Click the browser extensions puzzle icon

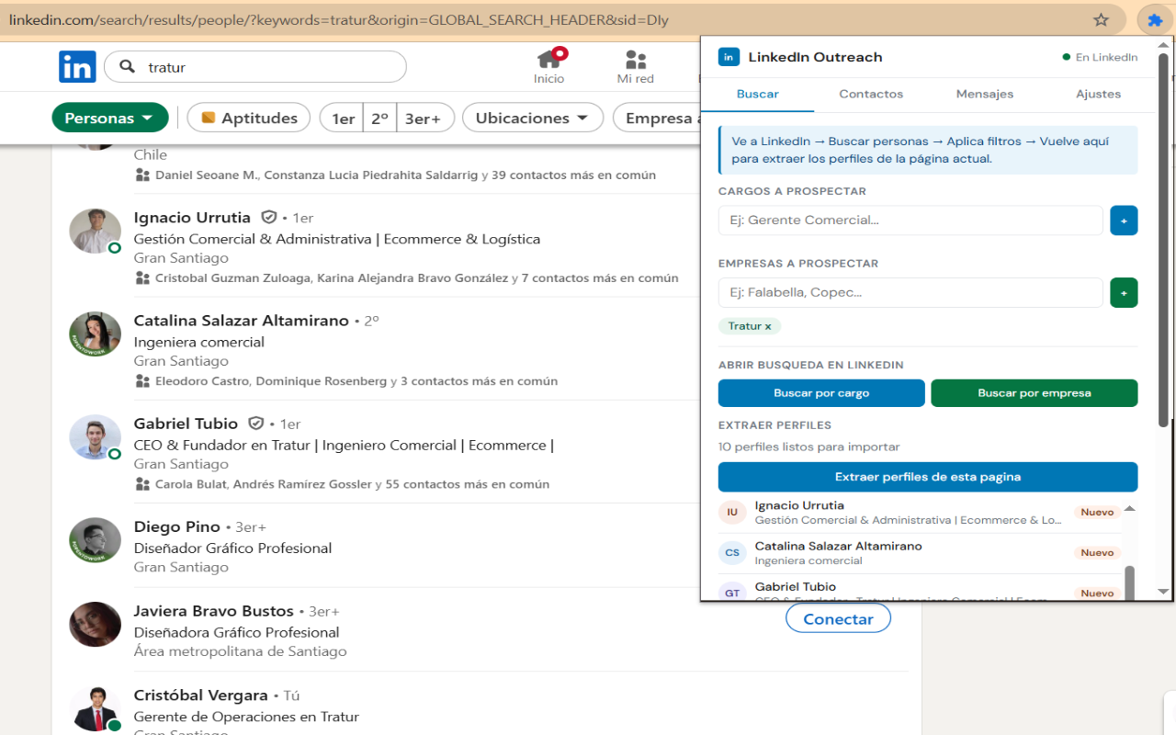[x=1155, y=19]
